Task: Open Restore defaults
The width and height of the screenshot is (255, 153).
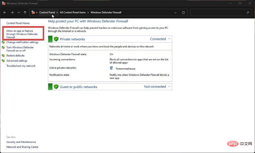Action: (x=15, y=56)
